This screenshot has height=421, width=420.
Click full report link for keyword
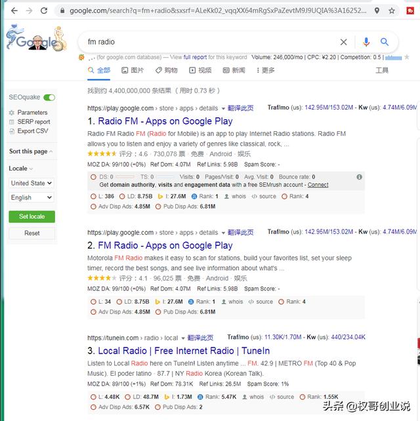point(195,57)
